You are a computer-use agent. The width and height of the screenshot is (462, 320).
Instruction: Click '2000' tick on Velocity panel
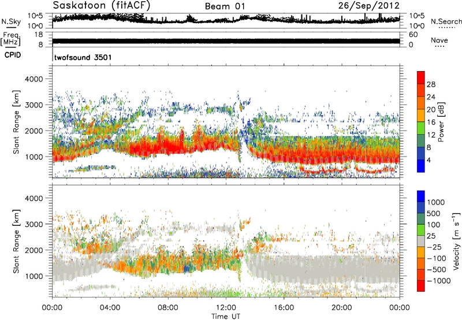tap(34, 250)
